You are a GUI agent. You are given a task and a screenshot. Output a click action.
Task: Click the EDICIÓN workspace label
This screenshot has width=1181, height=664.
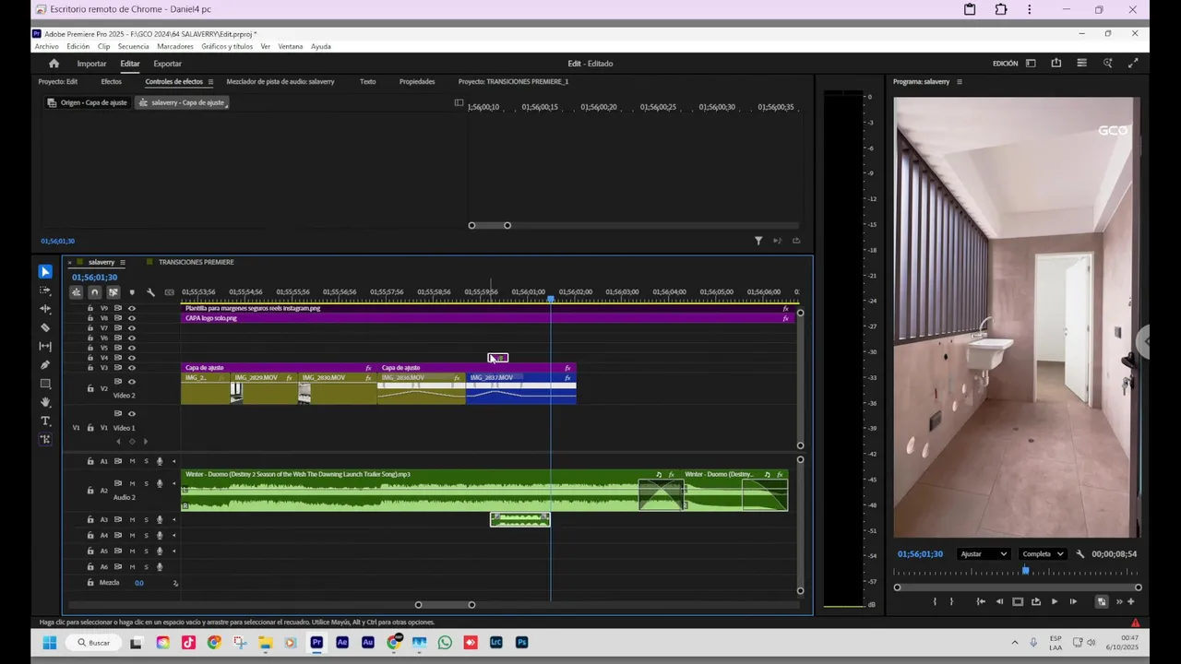[1005, 64]
